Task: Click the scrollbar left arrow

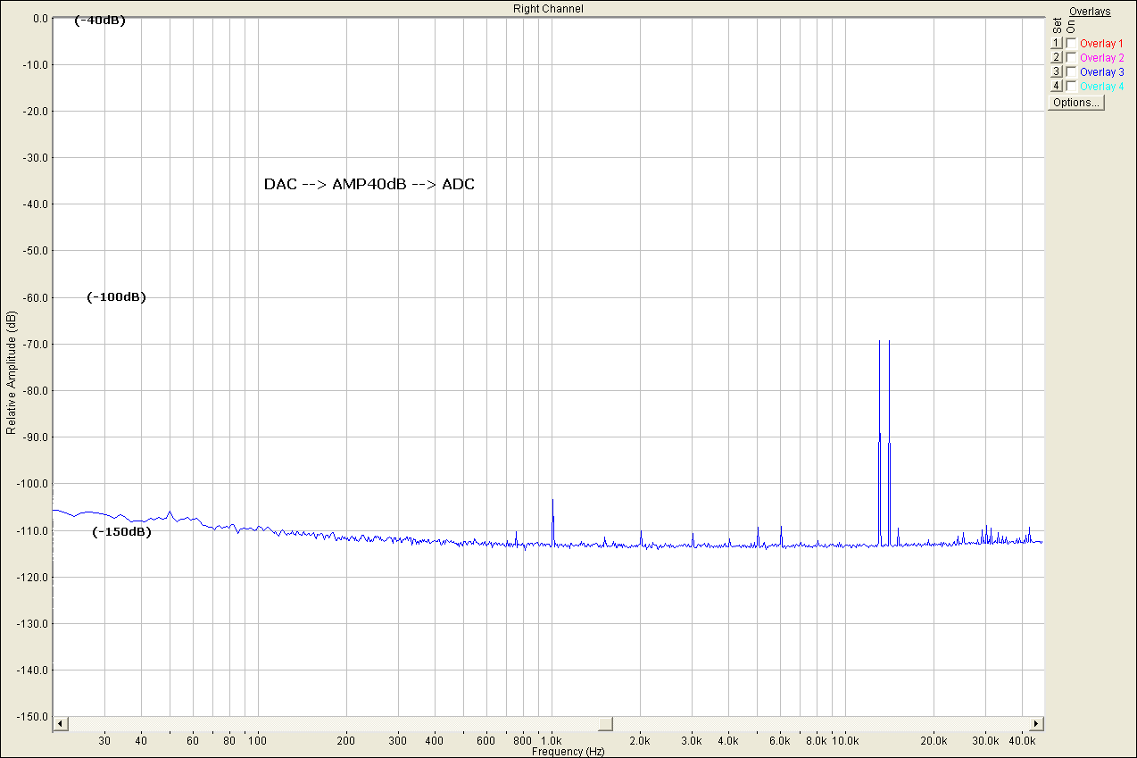Action: 61,723
